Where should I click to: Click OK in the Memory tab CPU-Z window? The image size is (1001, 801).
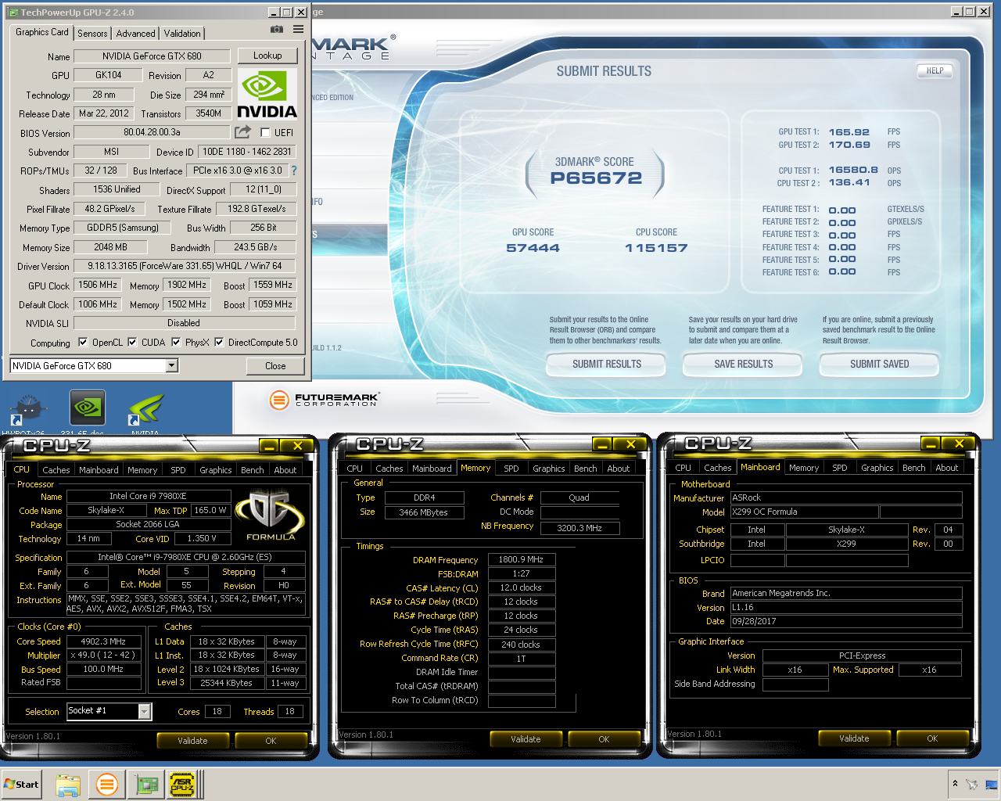coord(604,739)
